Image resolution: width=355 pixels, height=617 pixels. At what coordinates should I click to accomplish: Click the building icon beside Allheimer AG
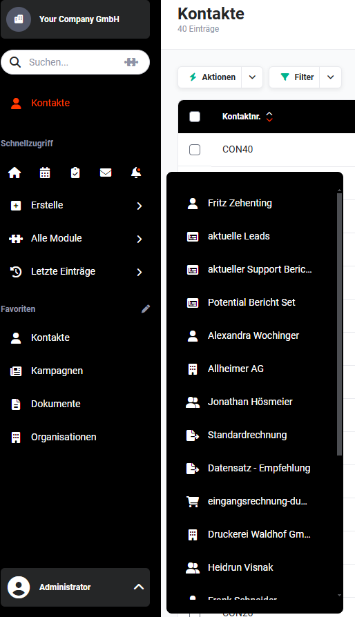click(193, 369)
